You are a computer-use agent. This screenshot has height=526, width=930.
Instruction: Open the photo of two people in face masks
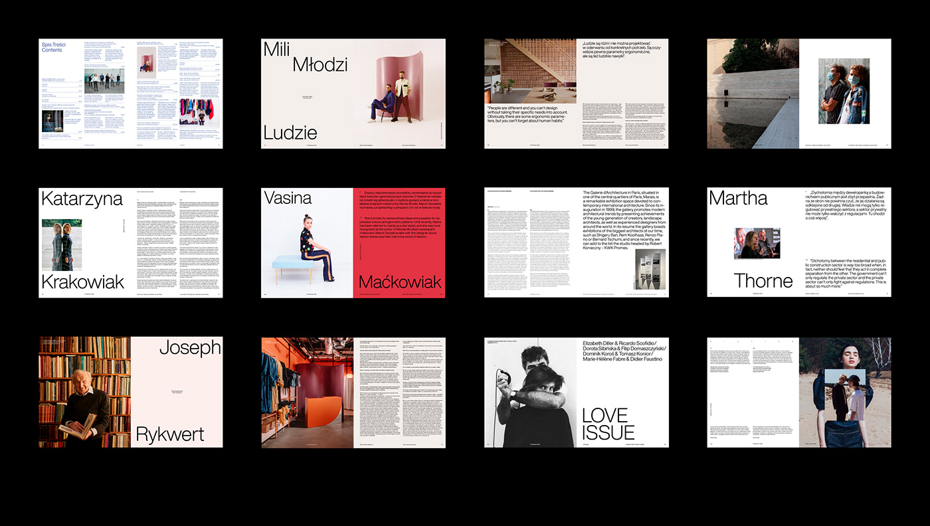[843, 92]
